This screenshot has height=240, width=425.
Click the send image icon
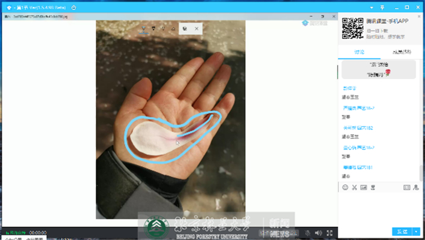(x=364, y=187)
